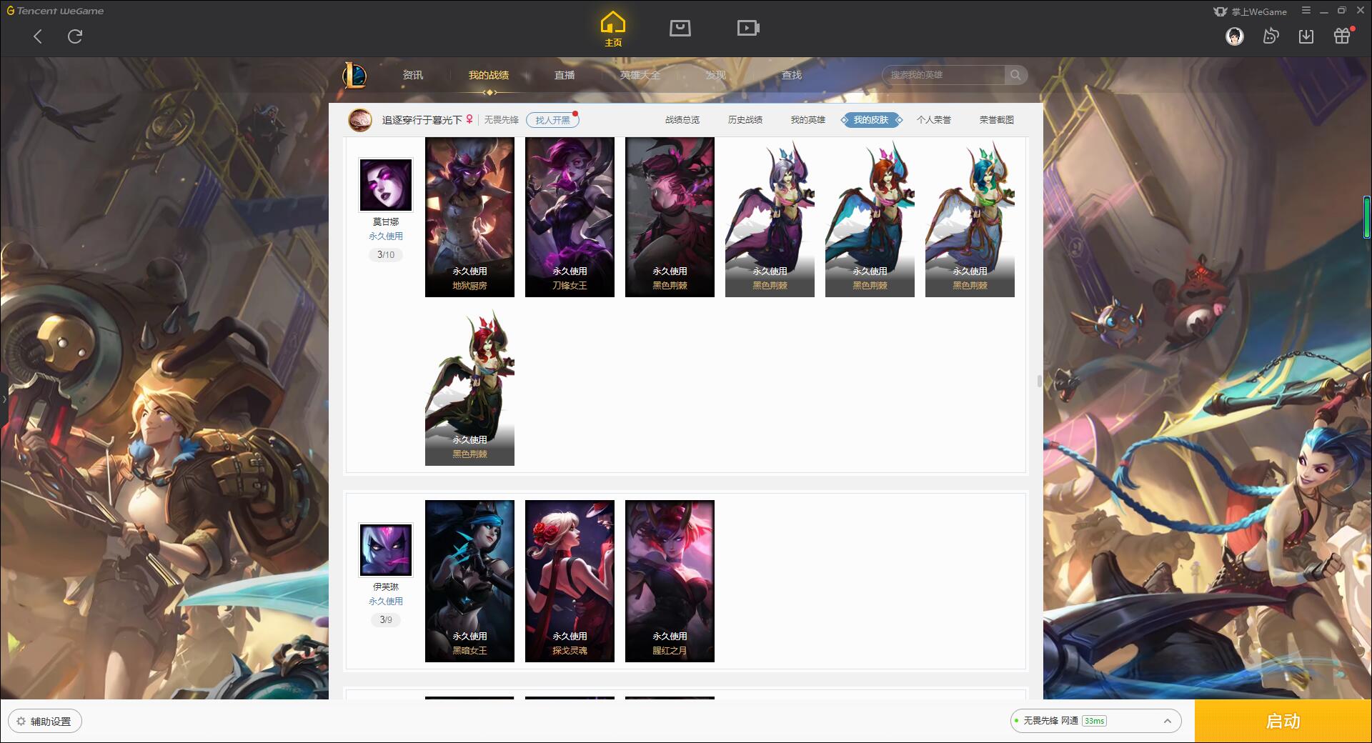
Task: Open the teal-haired 黑色荆棘 chroma card
Action: tap(970, 217)
